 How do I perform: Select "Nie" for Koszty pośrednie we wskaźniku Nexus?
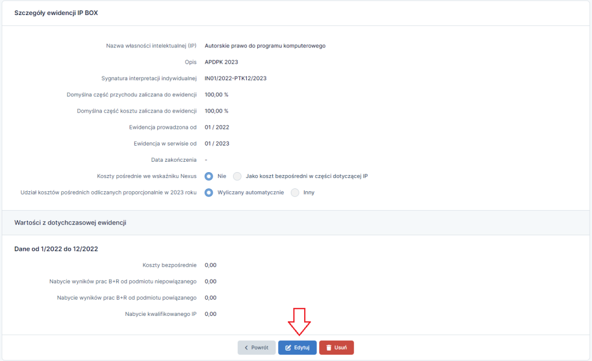click(208, 176)
